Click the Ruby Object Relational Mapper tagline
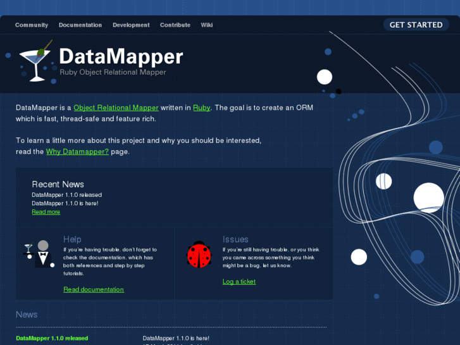This screenshot has width=460, height=345. 113,72
